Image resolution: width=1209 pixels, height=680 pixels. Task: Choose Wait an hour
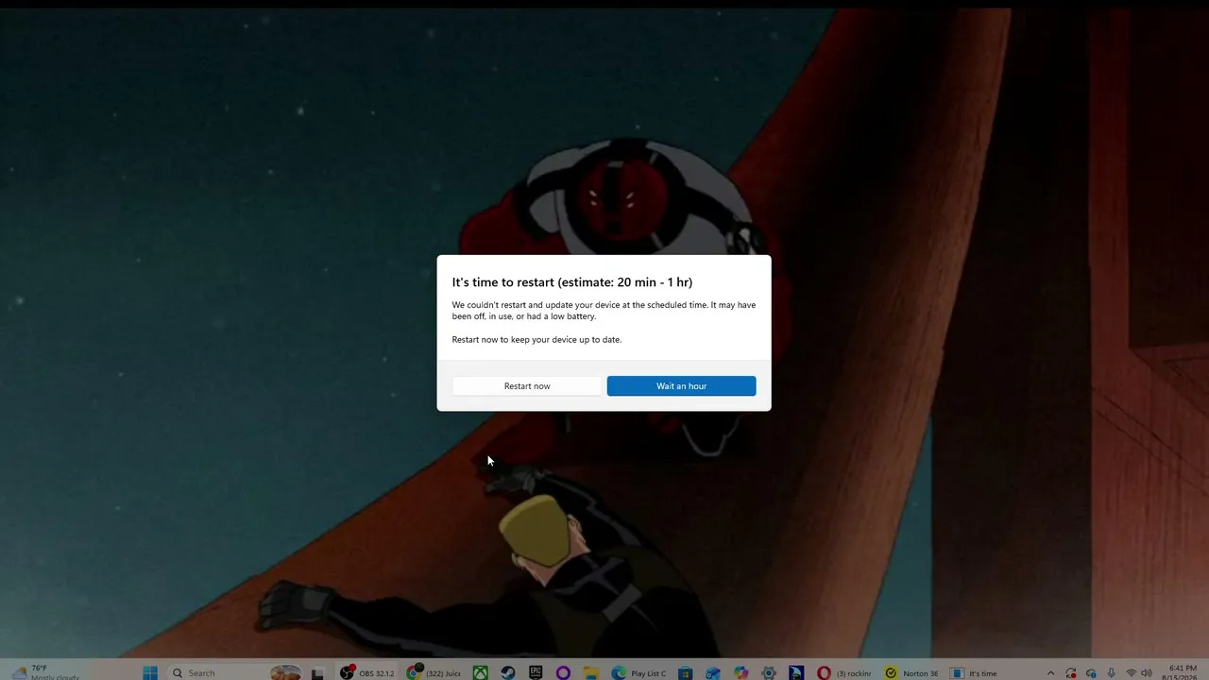point(681,385)
